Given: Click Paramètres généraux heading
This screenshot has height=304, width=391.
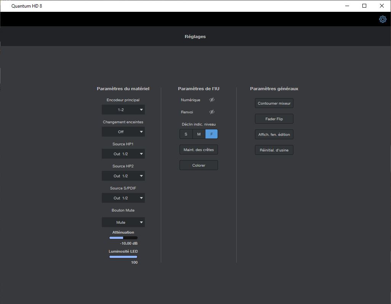Looking at the screenshot, I should pos(274,89).
